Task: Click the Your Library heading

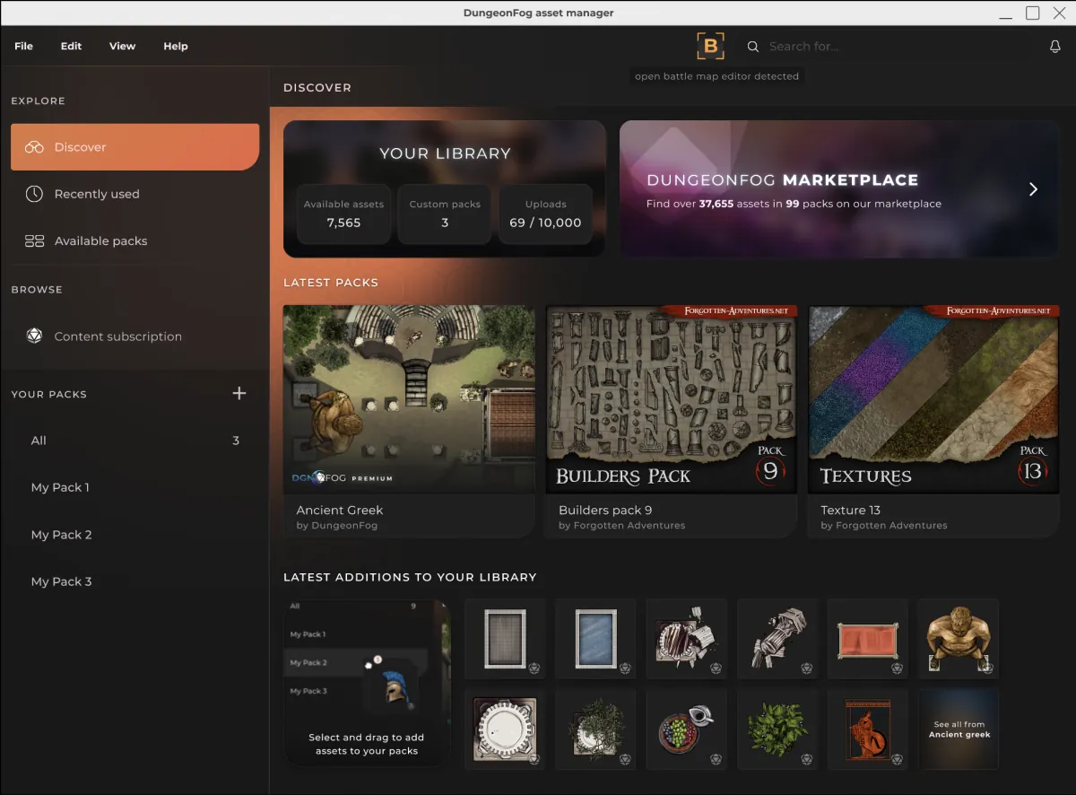Action: click(445, 153)
